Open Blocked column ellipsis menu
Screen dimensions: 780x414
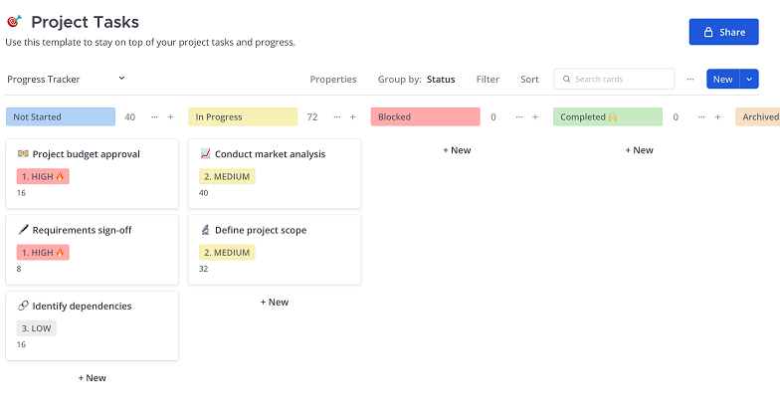pyautogui.click(x=517, y=117)
